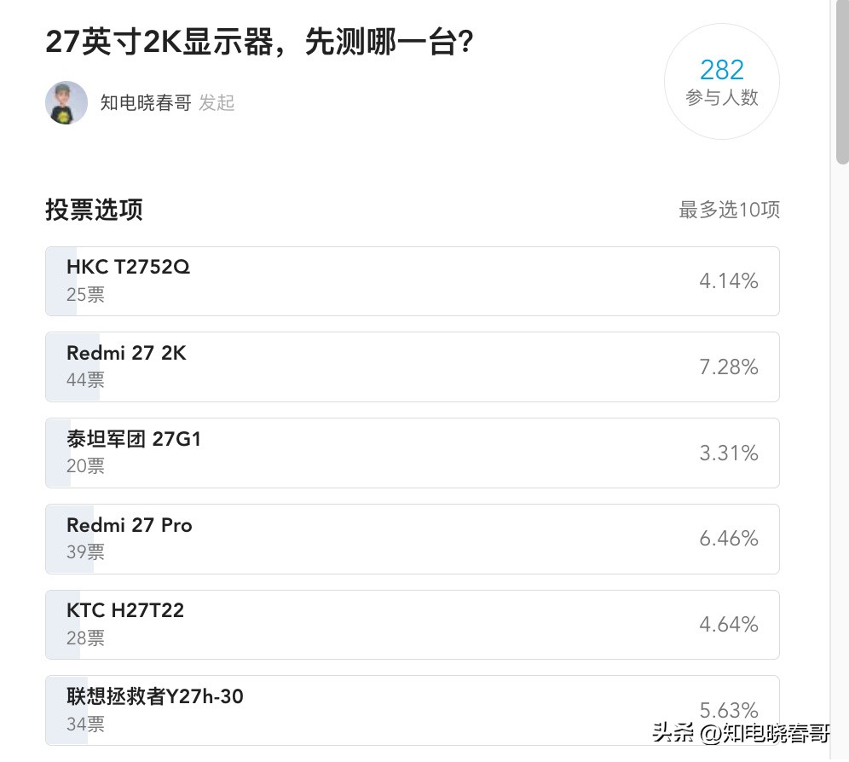849x762 pixels.
Task: Click the 282 participants counter circle
Action: coord(721,82)
